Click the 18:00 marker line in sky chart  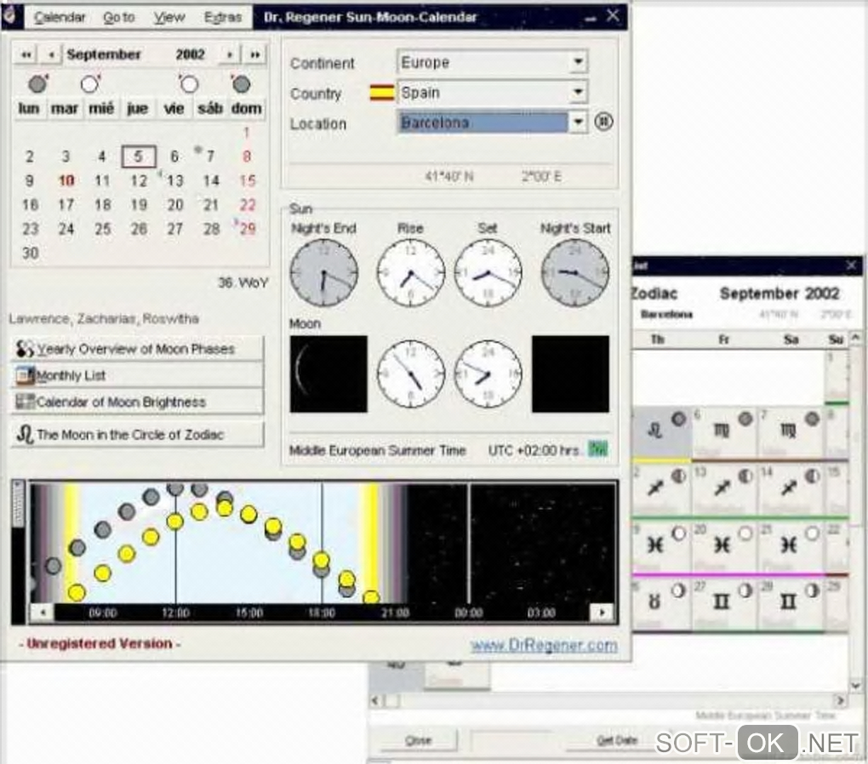tap(322, 543)
